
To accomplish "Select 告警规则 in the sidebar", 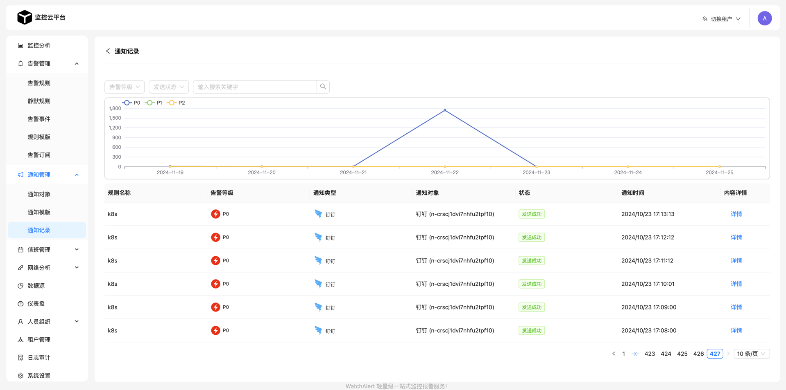I will coord(39,83).
